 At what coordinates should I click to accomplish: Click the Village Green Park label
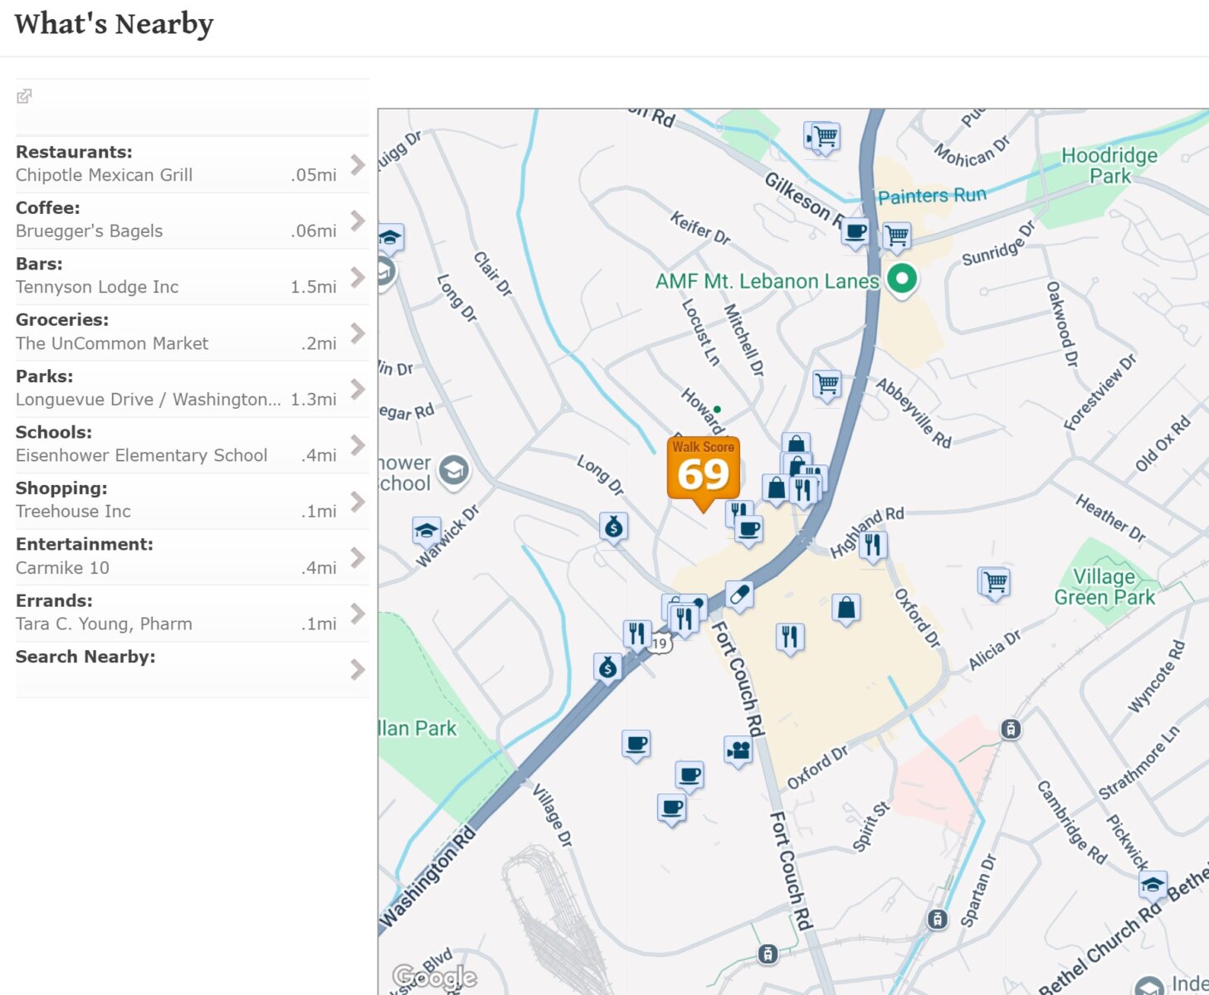(1104, 587)
